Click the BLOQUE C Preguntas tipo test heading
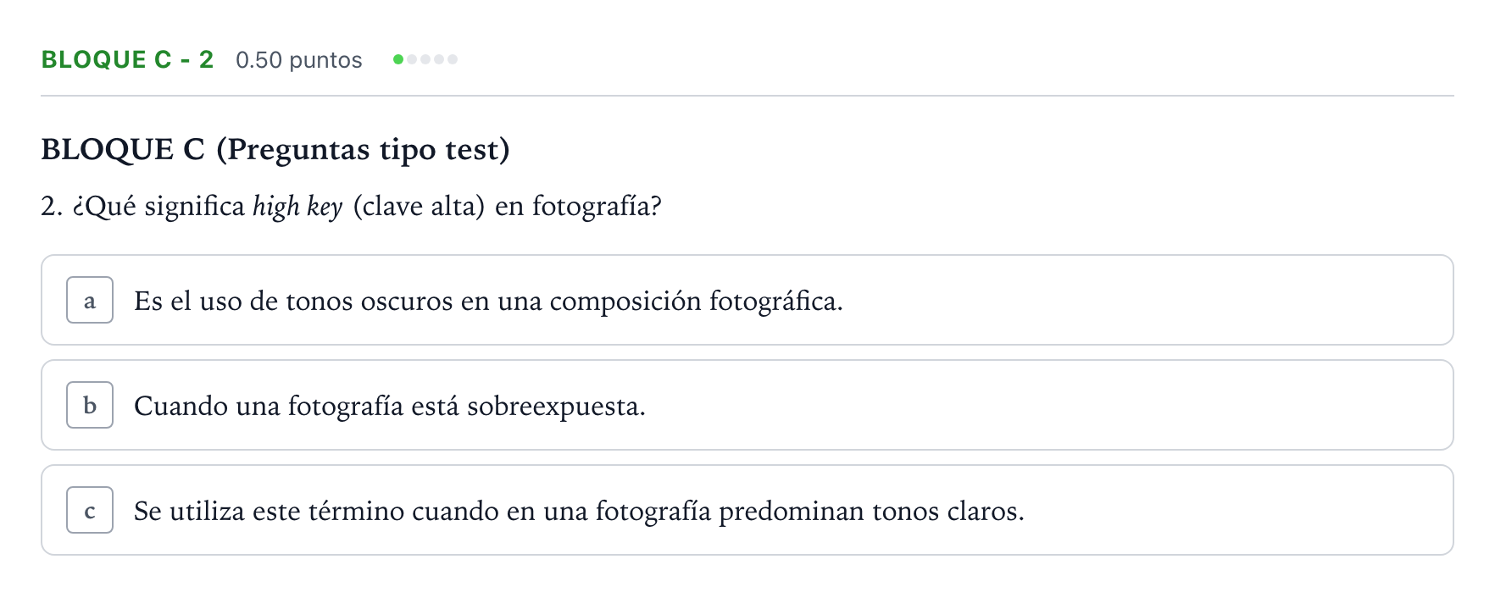 point(275,149)
